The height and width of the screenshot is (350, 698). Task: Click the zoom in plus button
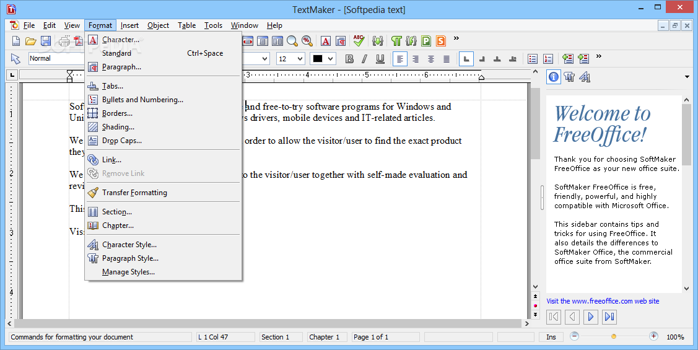tap(653, 336)
